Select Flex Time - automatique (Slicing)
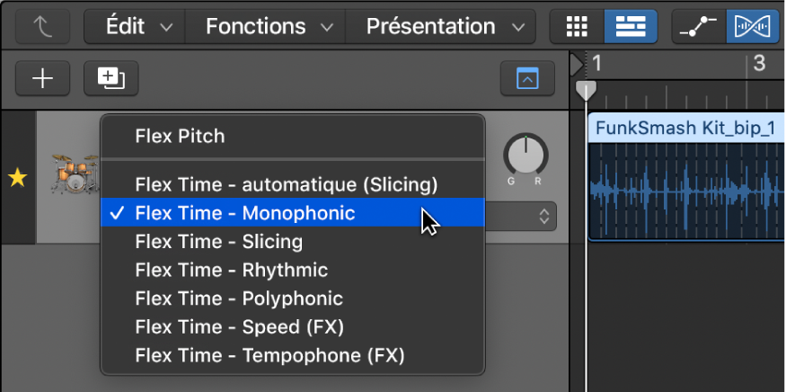Viewport: 786px width, 392px height. point(293,184)
